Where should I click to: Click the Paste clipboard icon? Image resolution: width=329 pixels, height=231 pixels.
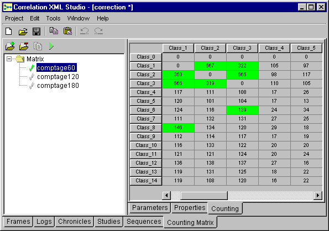67,31
